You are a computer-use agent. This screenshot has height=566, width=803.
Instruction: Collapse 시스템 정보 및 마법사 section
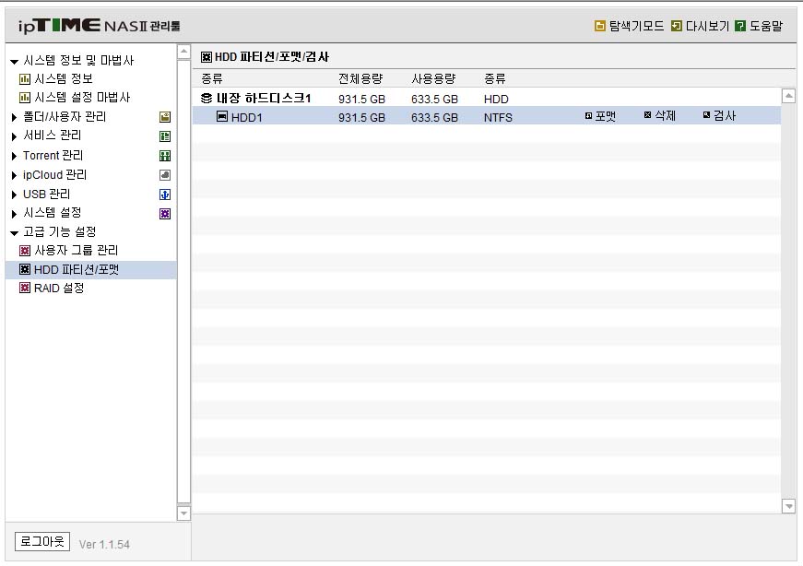15,62
